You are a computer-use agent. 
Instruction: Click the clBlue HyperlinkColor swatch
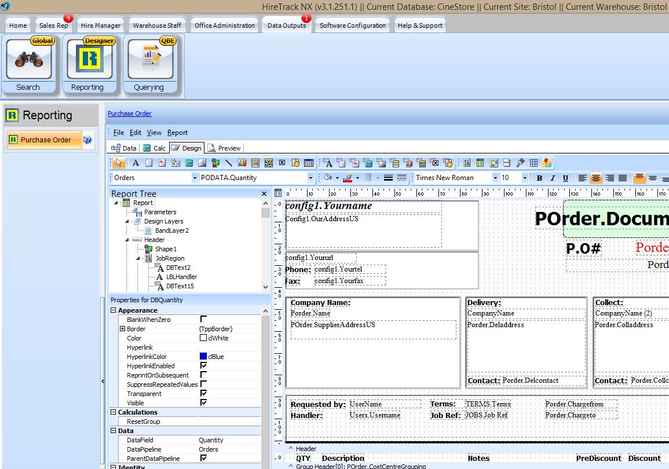coord(203,357)
